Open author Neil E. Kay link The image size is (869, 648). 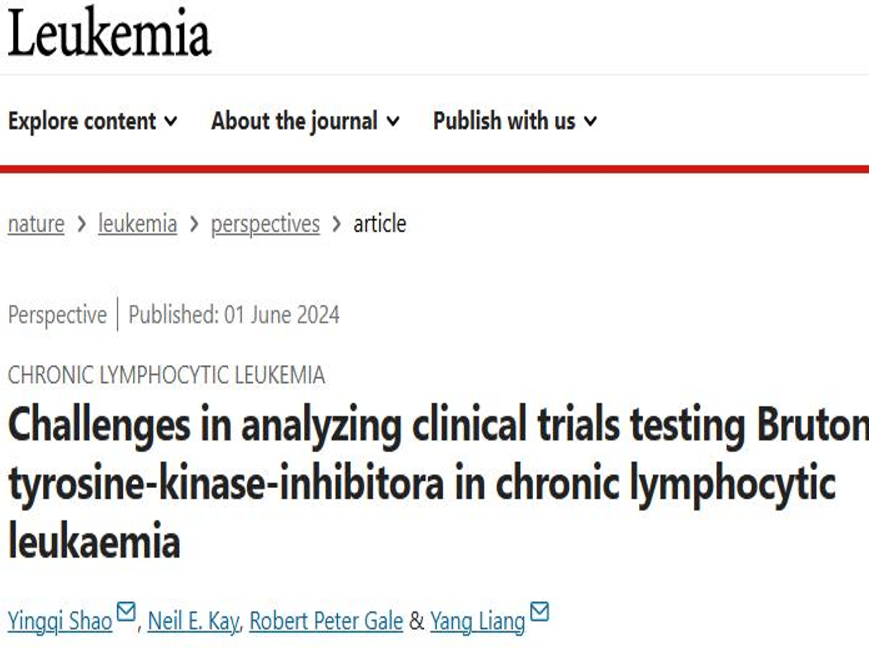coord(193,621)
